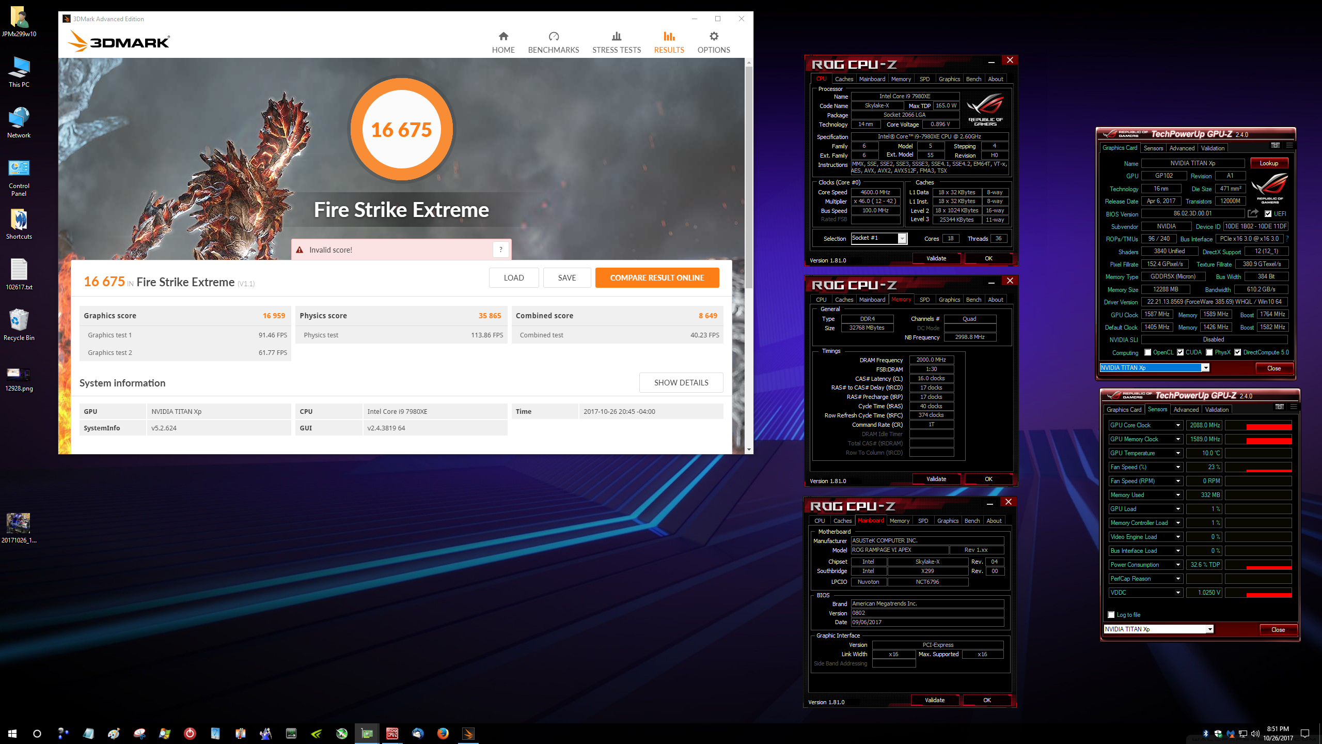Image resolution: width=1322 pixels, height=744 pixels.
Task: Open NVIDIA icon on taskbar
Action: (316, 733)
